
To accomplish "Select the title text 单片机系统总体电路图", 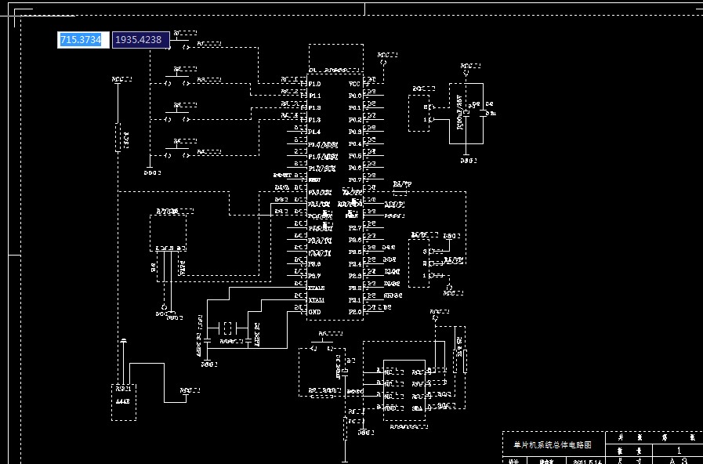I will 553,444.
